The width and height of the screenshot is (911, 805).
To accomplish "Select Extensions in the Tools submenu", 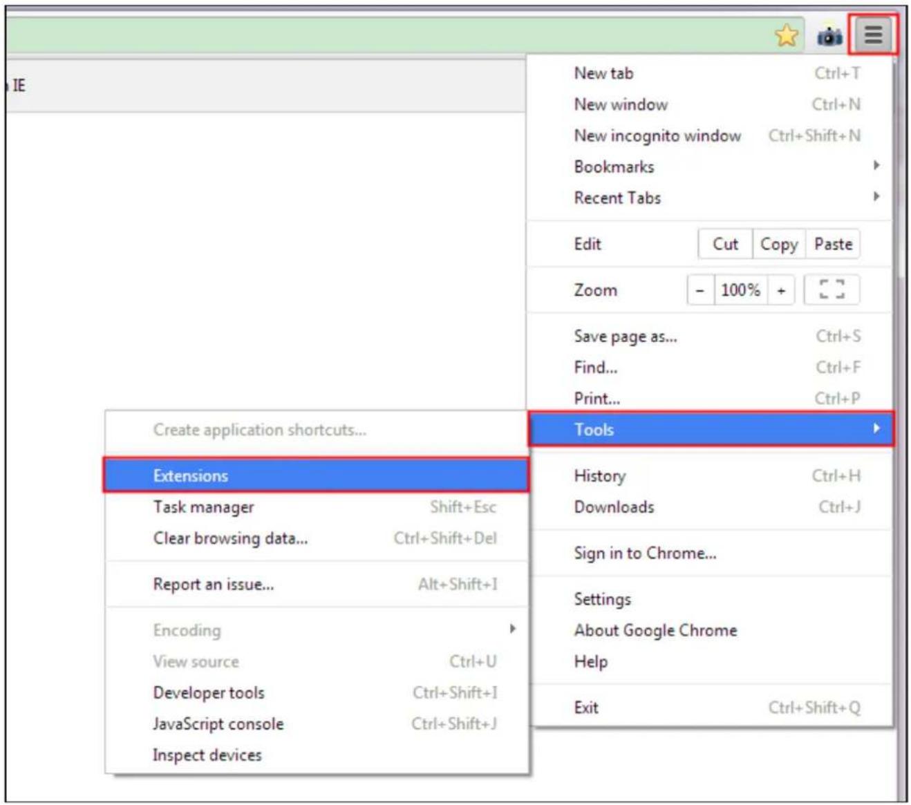I will pos(317,475).
